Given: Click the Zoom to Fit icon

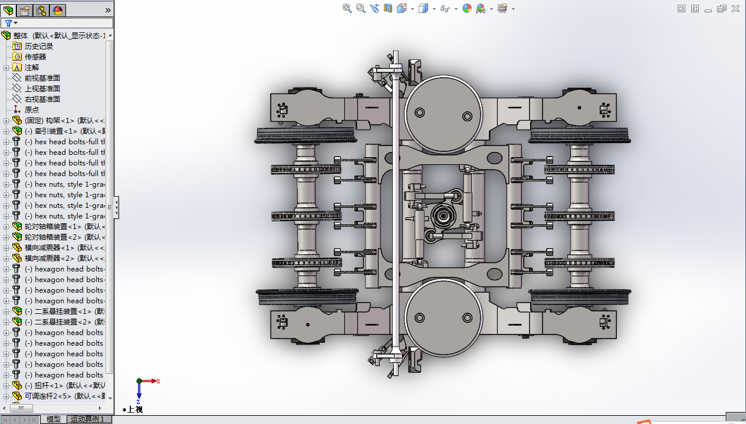Looking at the screenshot, I should [347, 8].
